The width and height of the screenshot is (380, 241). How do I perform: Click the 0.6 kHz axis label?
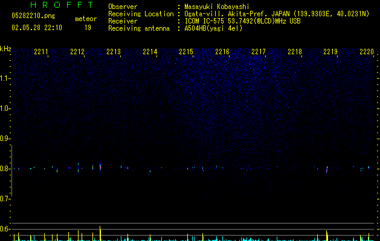pos(5,229)
